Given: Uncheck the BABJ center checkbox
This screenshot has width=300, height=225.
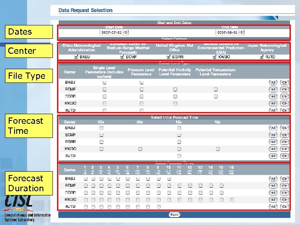Looking at the screenshot, I should (76, 57).
